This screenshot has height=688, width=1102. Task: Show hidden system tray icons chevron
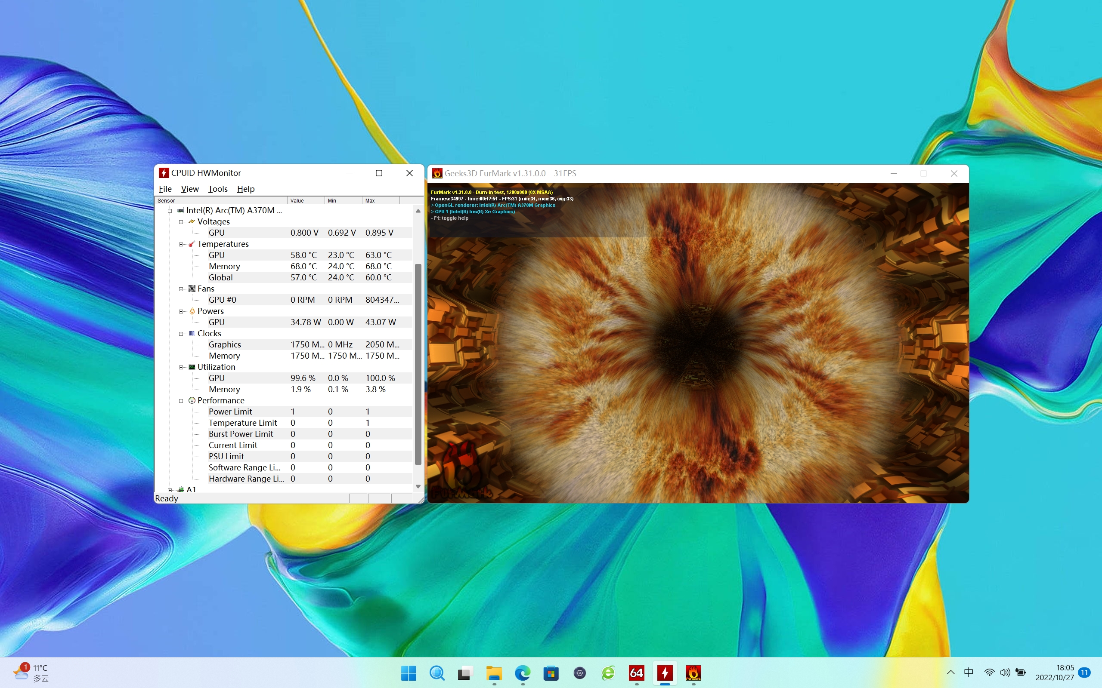pos(950,673)
